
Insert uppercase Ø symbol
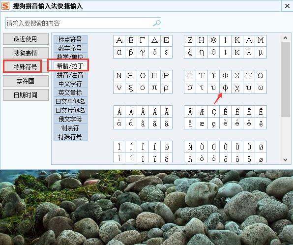(261, 147)
